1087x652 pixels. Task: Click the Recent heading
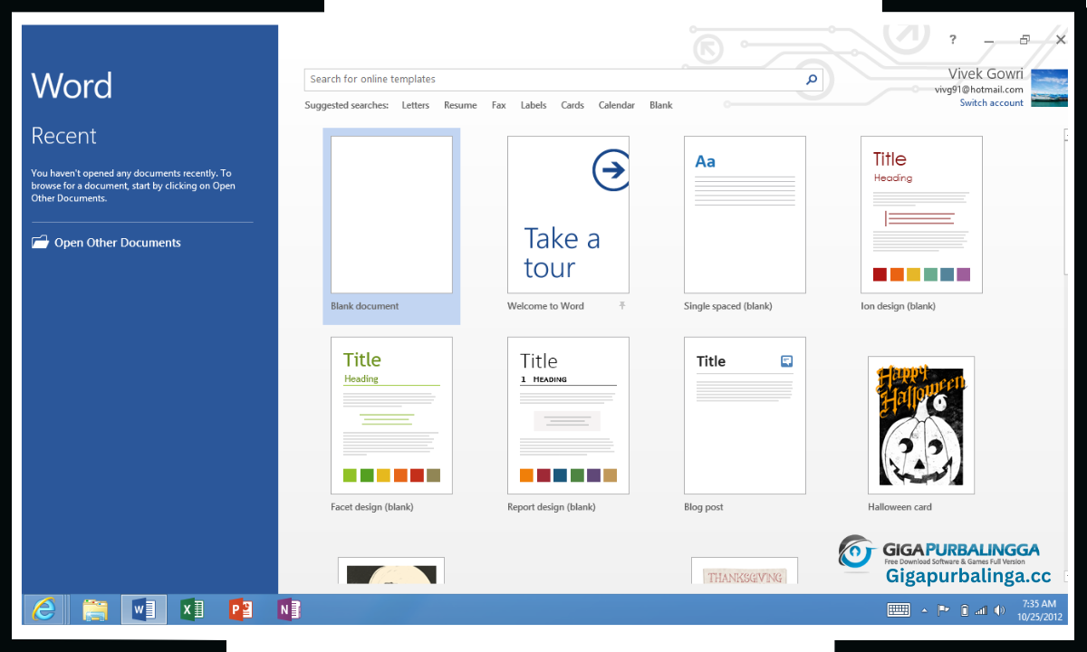click(x=63, y=136)
